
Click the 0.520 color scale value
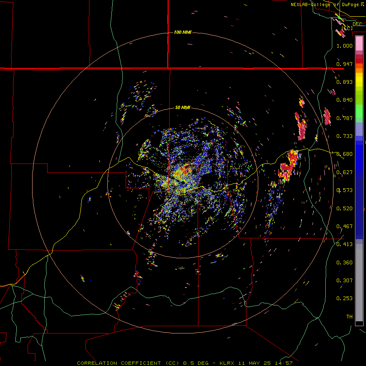pos(344,209)
